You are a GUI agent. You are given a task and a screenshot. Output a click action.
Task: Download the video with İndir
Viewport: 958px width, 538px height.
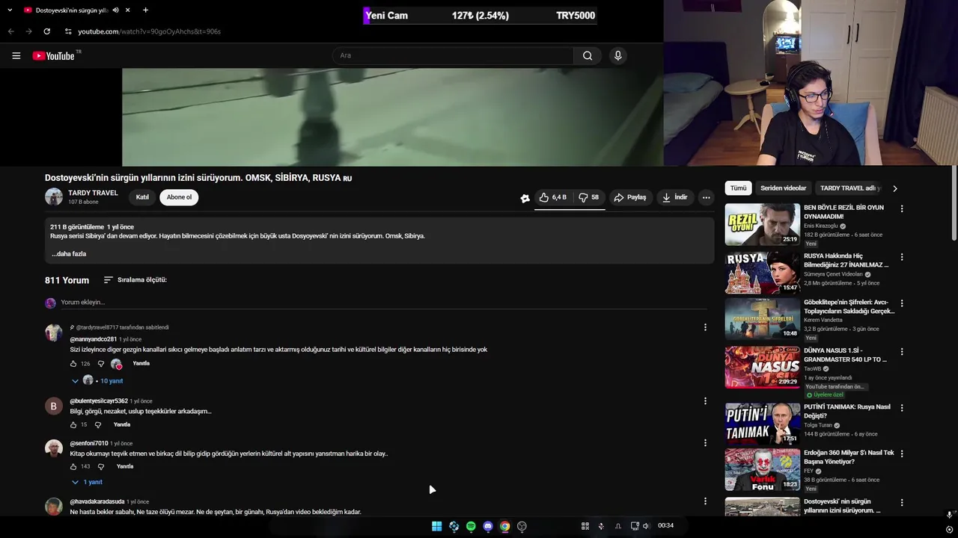[x=674, y=197]
